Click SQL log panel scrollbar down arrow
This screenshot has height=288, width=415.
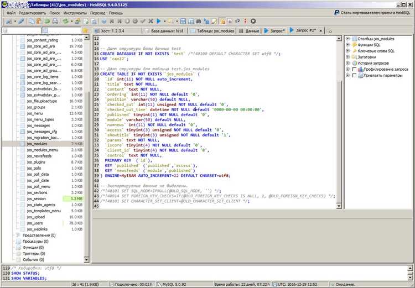coord(410,277)
